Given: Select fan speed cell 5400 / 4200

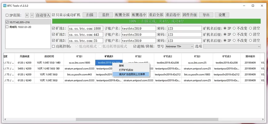Looking at the screenshot, I should click(x=24, y=69).
